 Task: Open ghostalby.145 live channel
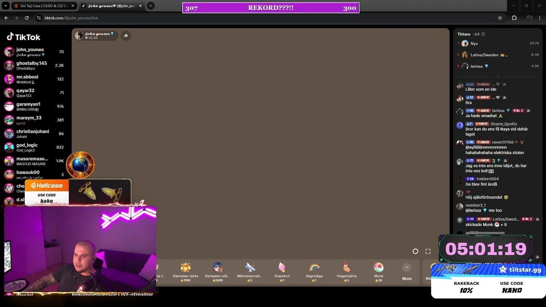click(34, 66)
